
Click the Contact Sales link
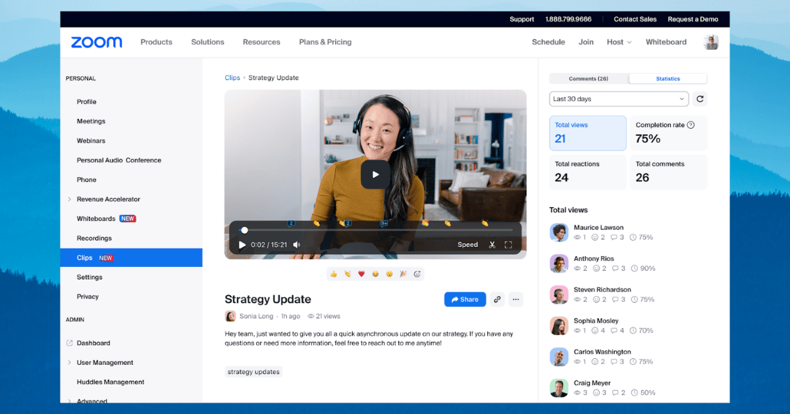tap(635, 19)
